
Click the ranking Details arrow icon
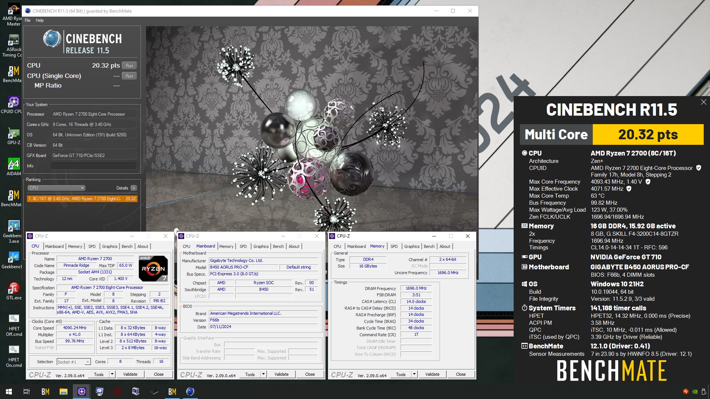[x=133, y=188]
